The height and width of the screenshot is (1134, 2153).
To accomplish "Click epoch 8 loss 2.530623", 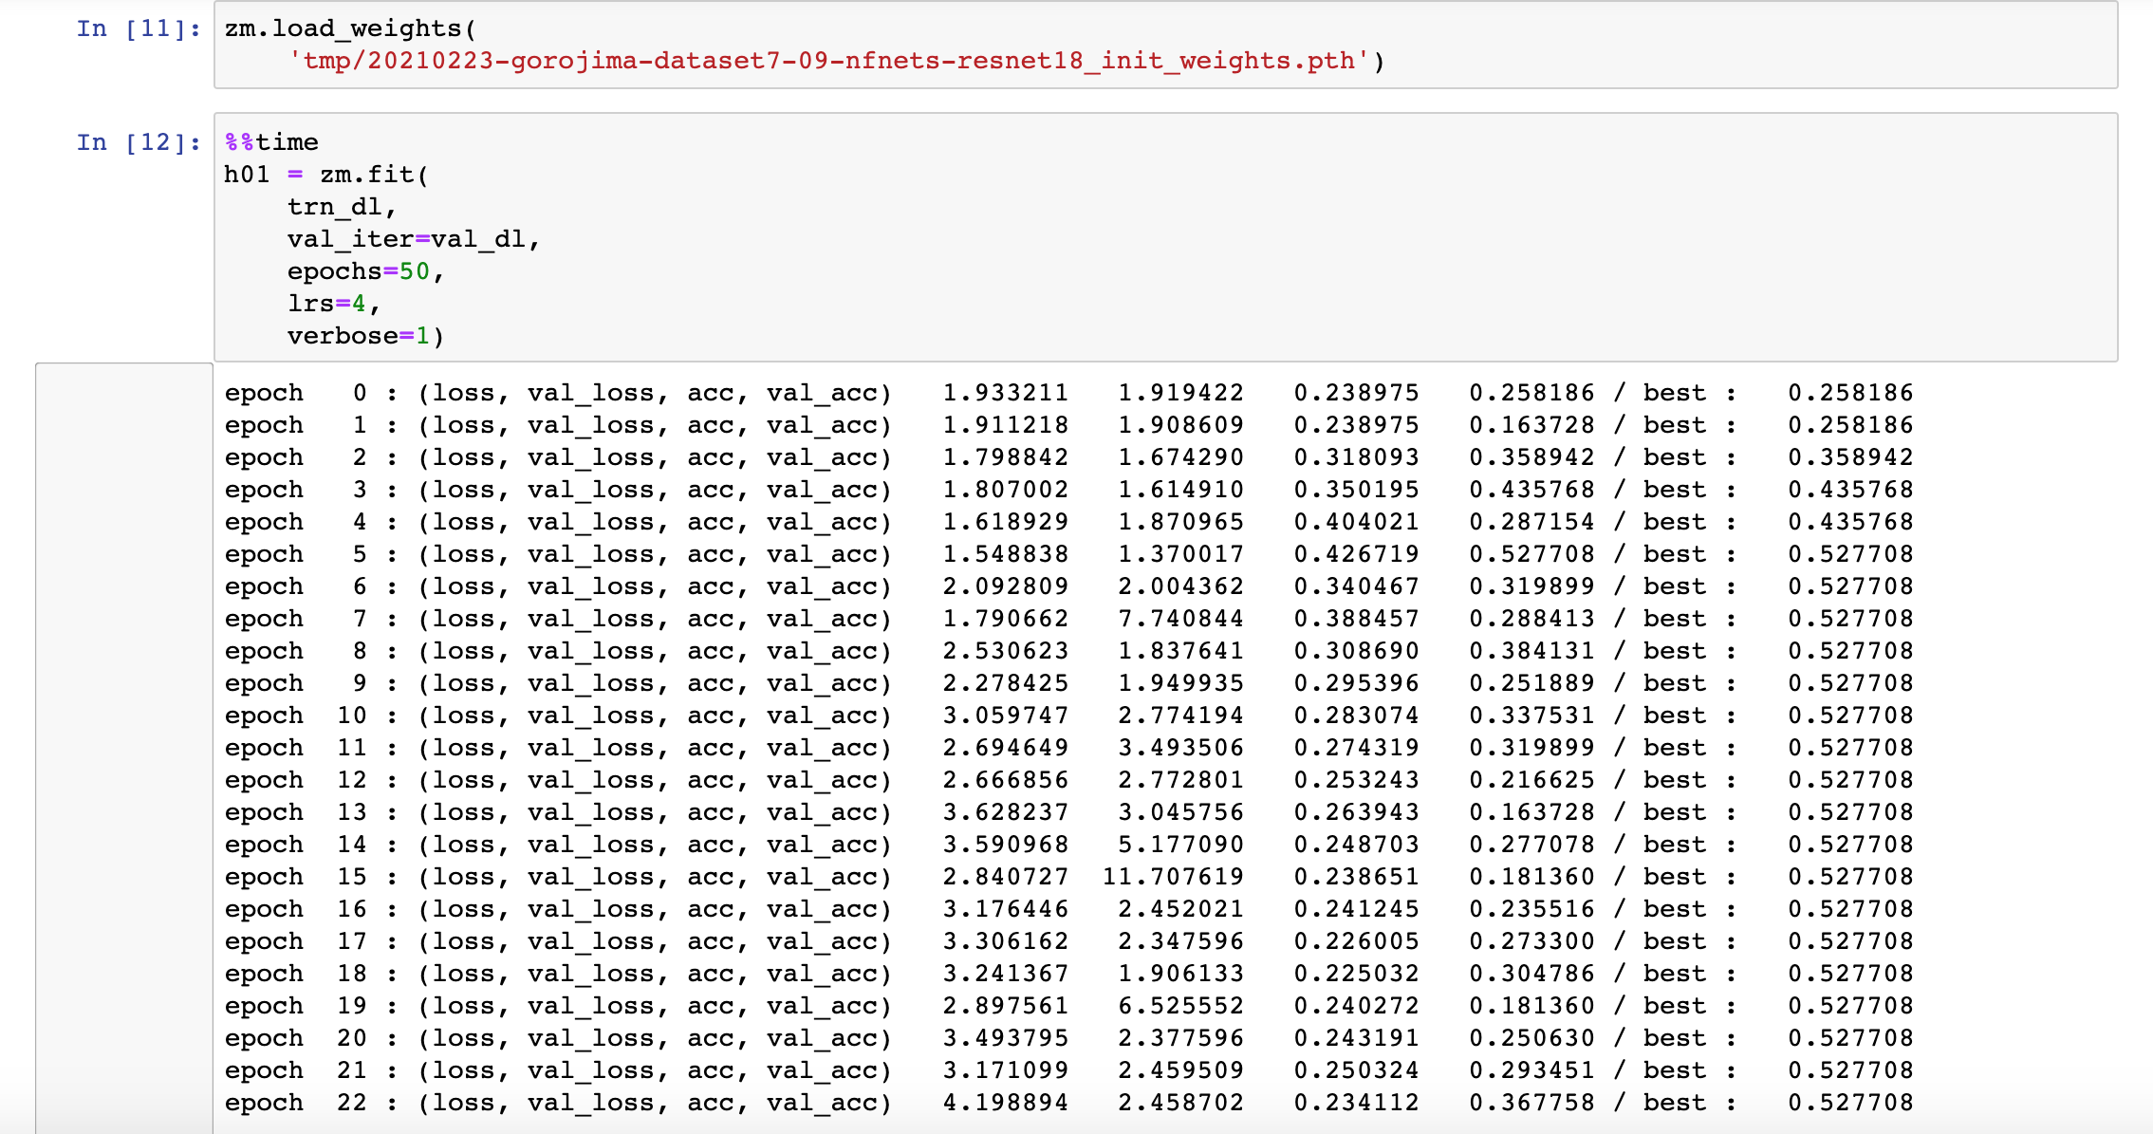I will pos(1005,651).
